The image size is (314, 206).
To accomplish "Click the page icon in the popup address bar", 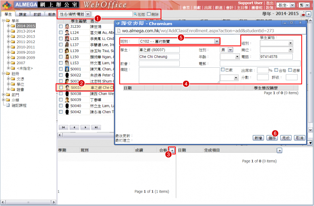I will click(119, 31).
